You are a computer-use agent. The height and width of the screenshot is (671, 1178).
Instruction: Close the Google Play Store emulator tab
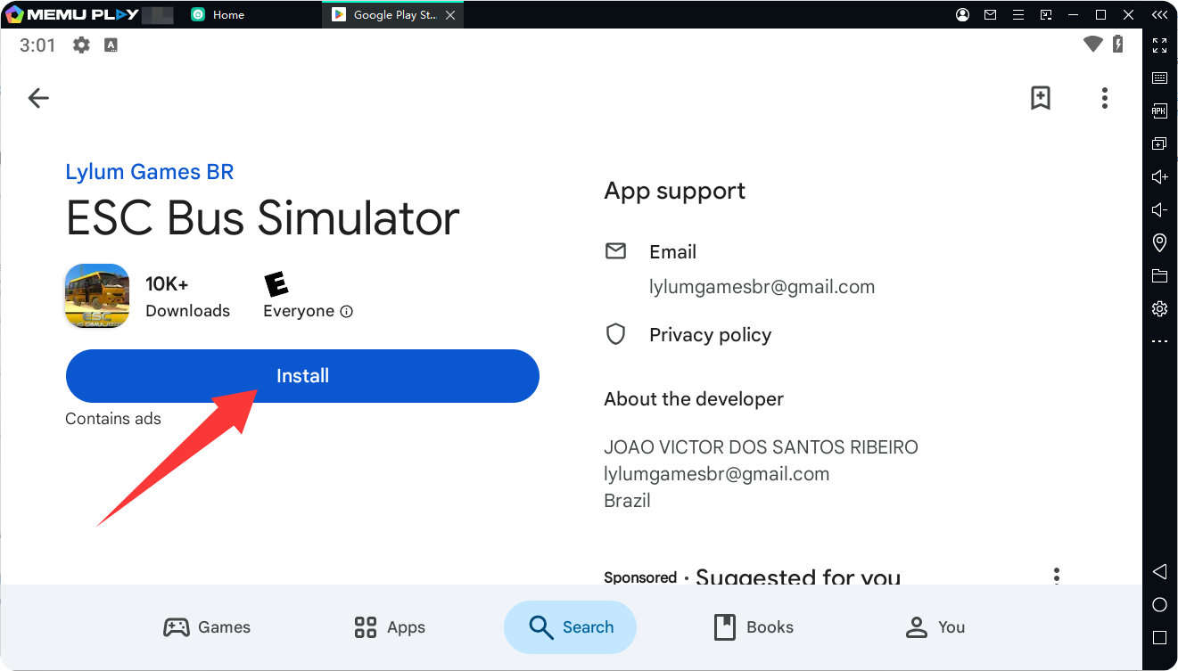point(450,15)
